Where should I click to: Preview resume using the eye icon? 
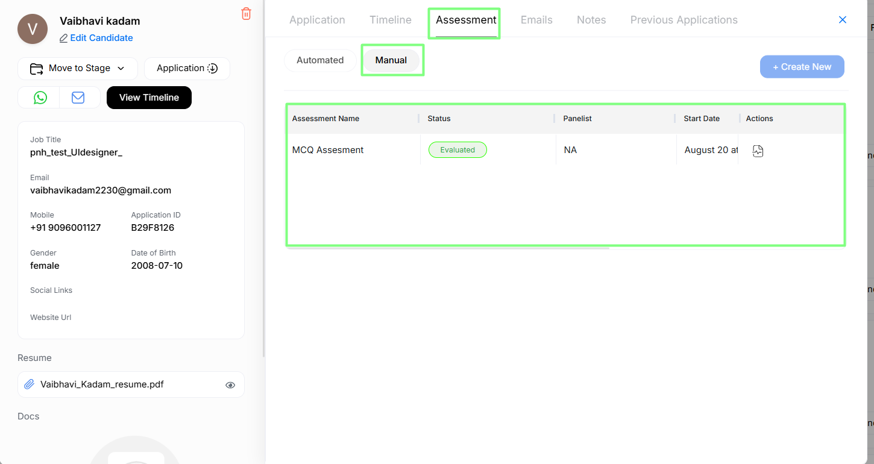pyautogui.click(x=230, y=385)
